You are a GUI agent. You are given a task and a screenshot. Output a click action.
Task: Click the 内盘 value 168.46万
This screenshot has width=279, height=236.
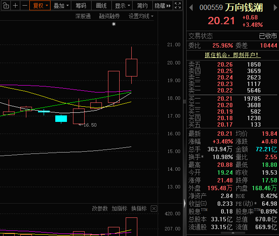(x=264, y=188)
